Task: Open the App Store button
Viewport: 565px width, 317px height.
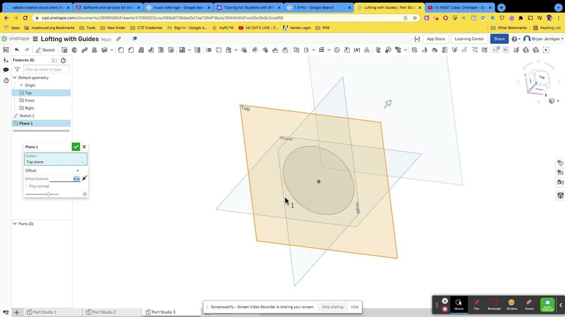Action: (436, 39)
